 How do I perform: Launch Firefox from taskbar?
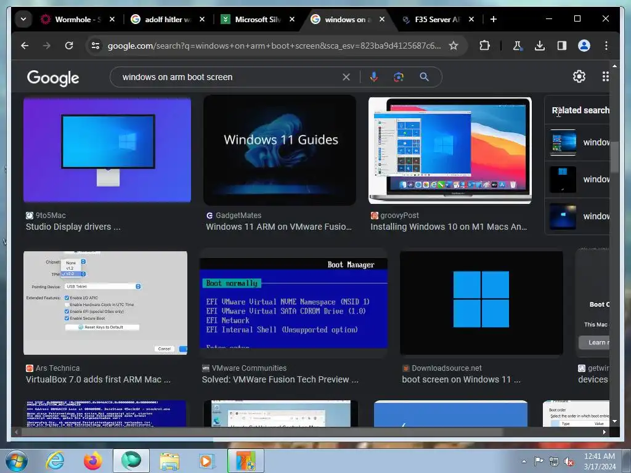(93, 461)
